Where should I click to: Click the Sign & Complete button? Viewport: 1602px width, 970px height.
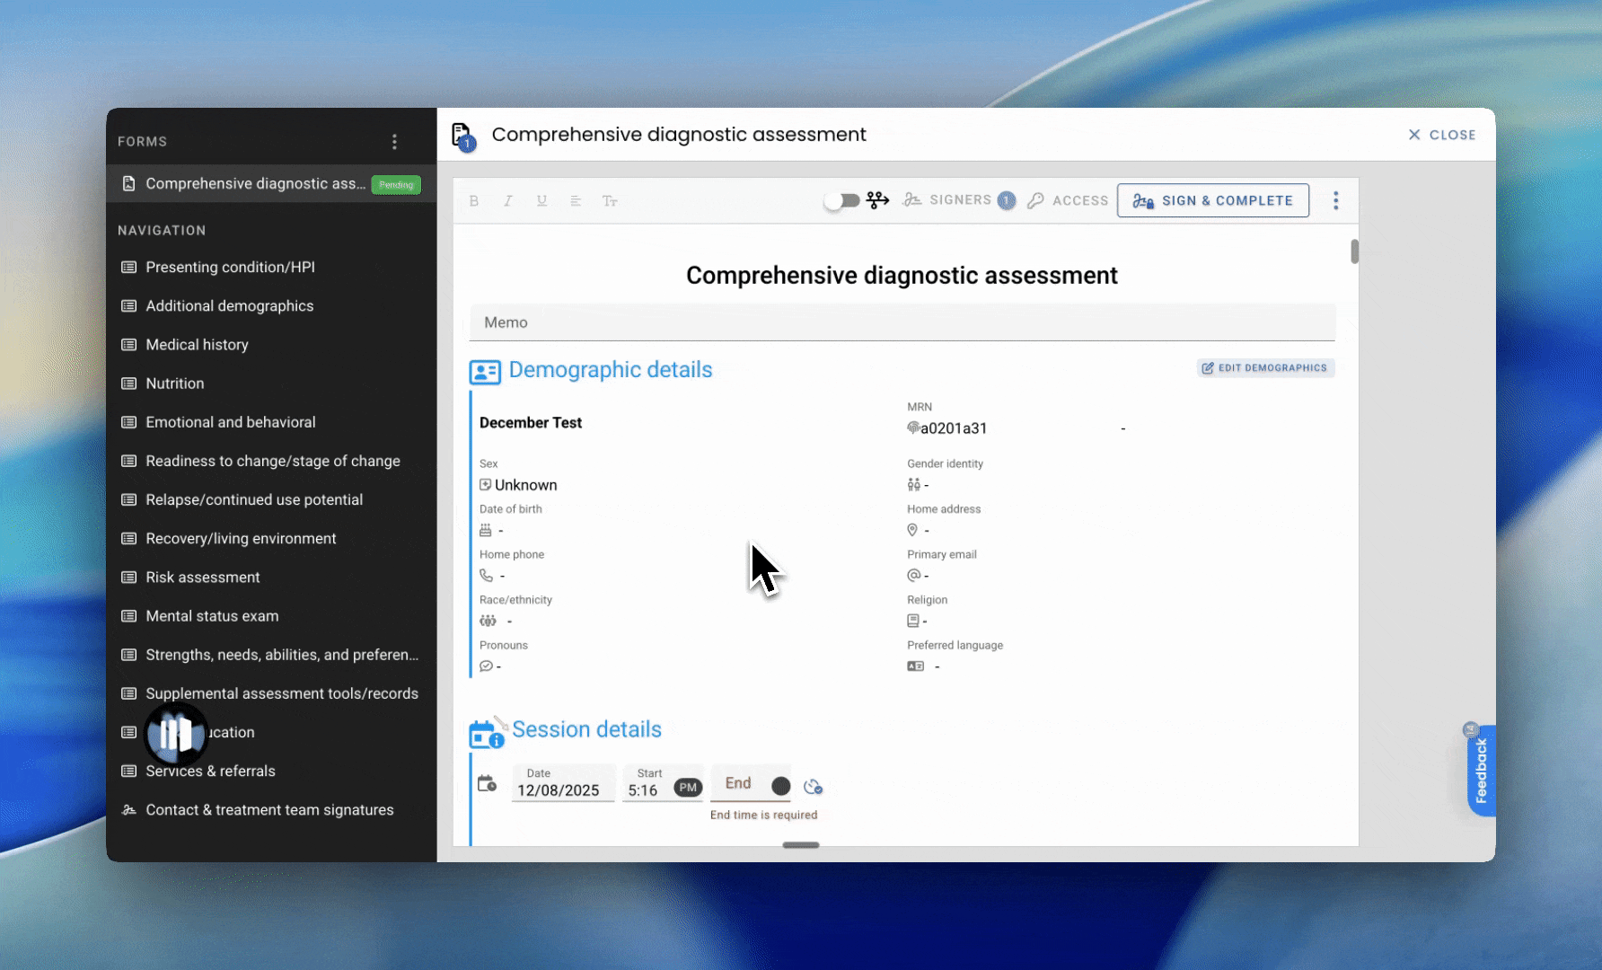coord(1212,200)
